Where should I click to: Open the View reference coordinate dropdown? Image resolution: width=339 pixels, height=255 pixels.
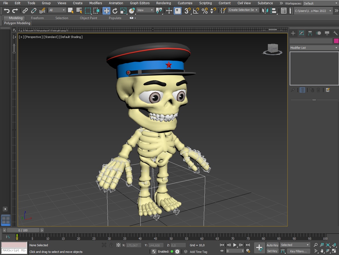pos(145,10)
